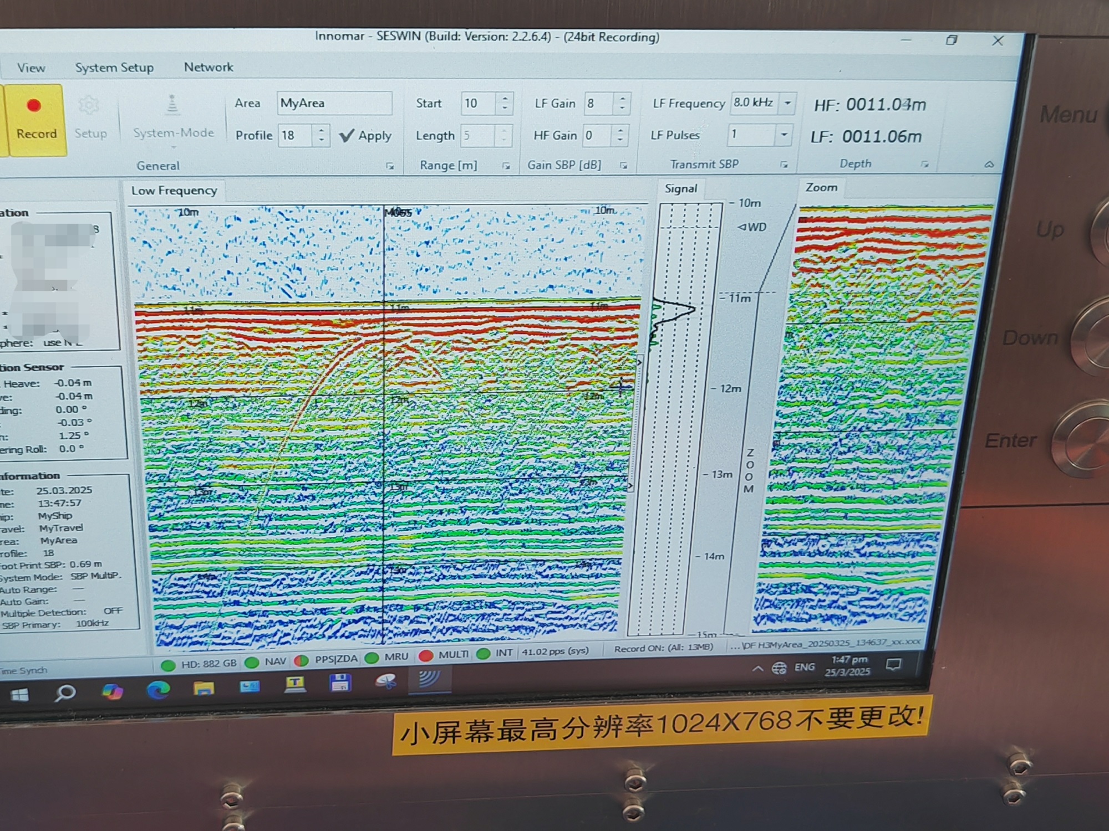The image size is (1109, 831).
Task: Adjust the Start range stepper
Action: 504,104
